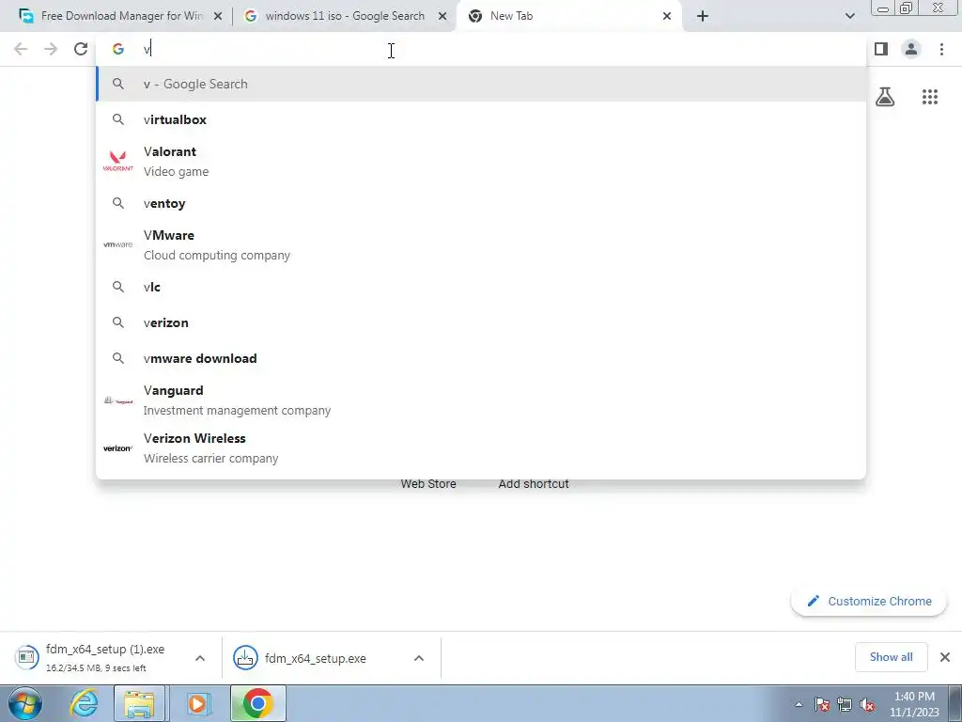Screen dimensions: 962x722
Task: Click the browser Back arrow
Action: pyautogui.click(x=21, y=49)
